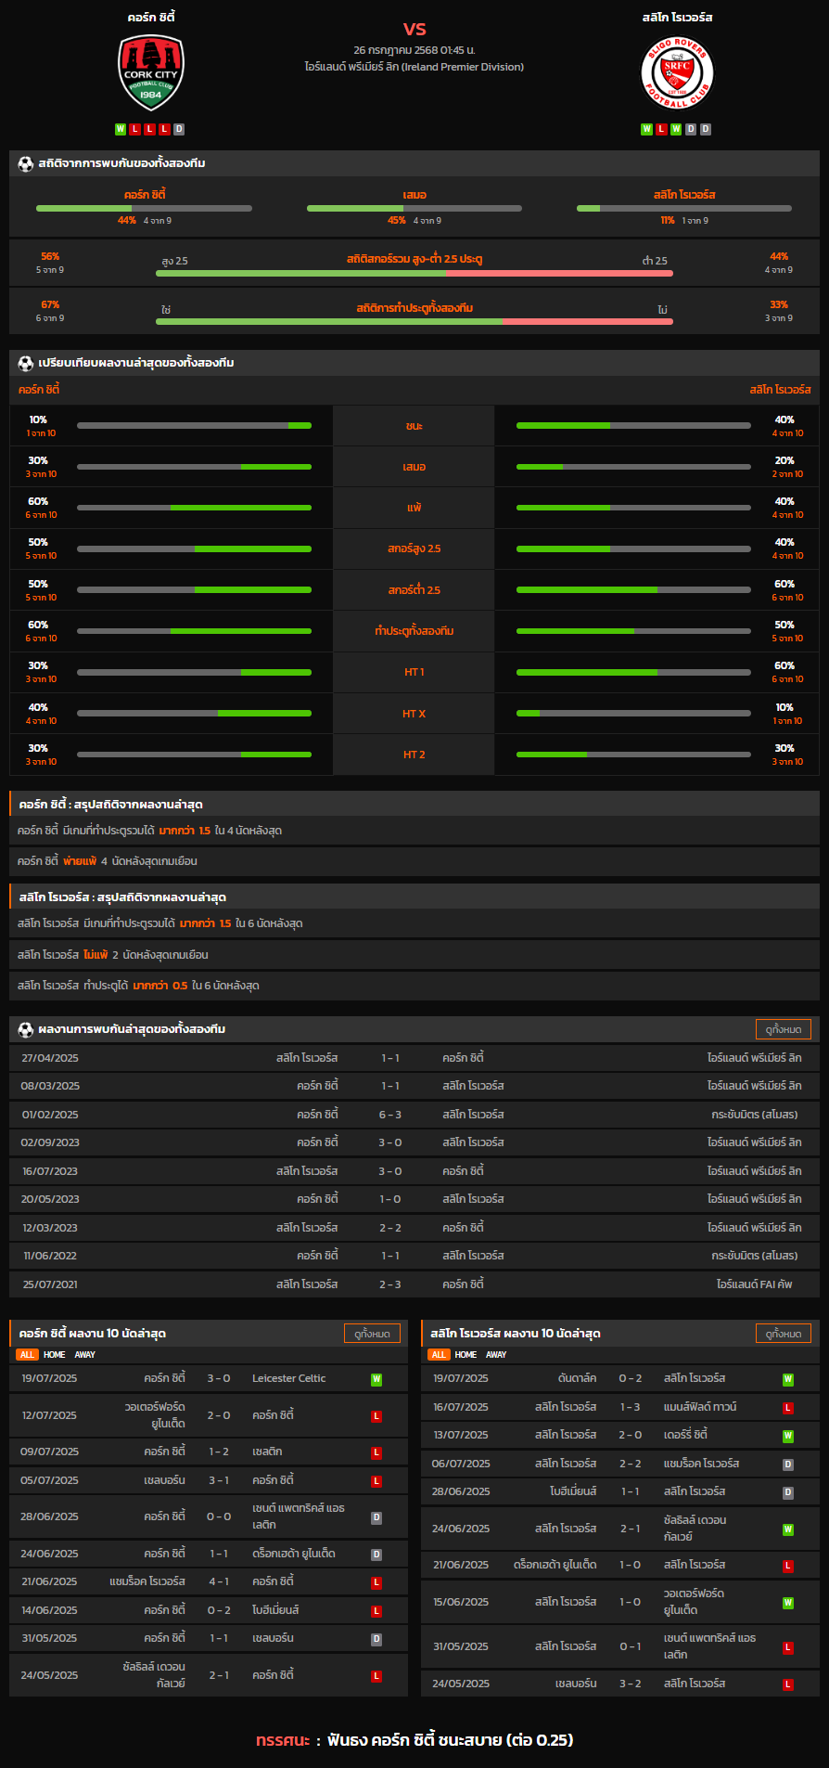Image resolution: width=829 pixels, height=1768 pixels.
Task: Click the L badge on Drogheda 1-0 Sligo Rovers row
Action: [788, 1567]
